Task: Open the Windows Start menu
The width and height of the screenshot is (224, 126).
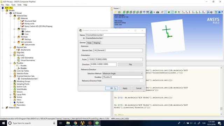Action: pos(3,123)
